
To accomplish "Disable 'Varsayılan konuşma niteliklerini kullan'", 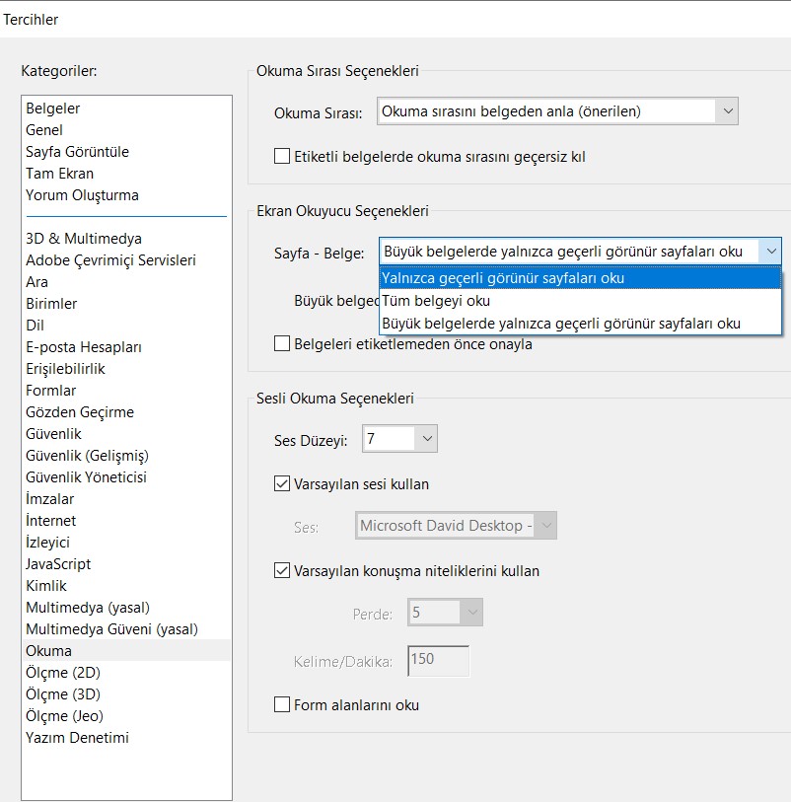I will [x=281, y=571].
